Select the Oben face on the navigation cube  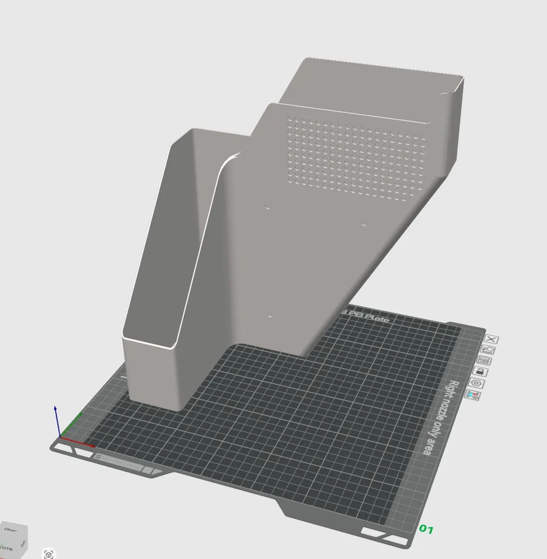coord(10,530)
